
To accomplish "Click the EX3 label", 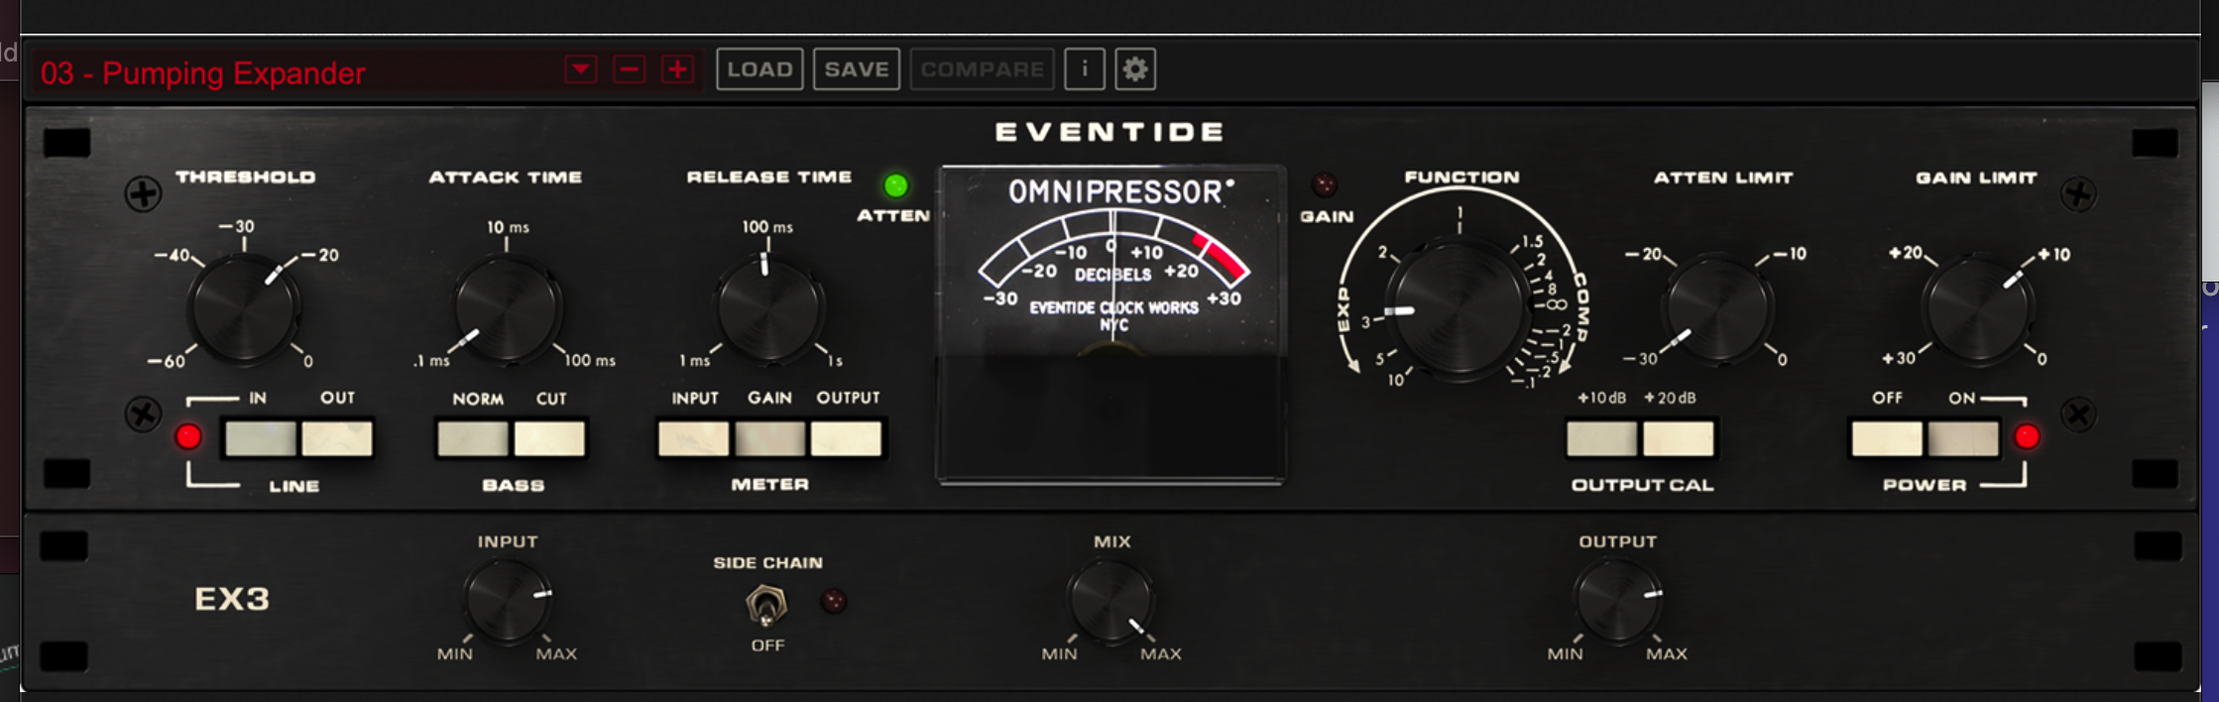I will [x=232, y=599].
